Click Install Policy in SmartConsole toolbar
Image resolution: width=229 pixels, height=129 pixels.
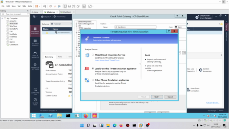click(x=60, y=17)
